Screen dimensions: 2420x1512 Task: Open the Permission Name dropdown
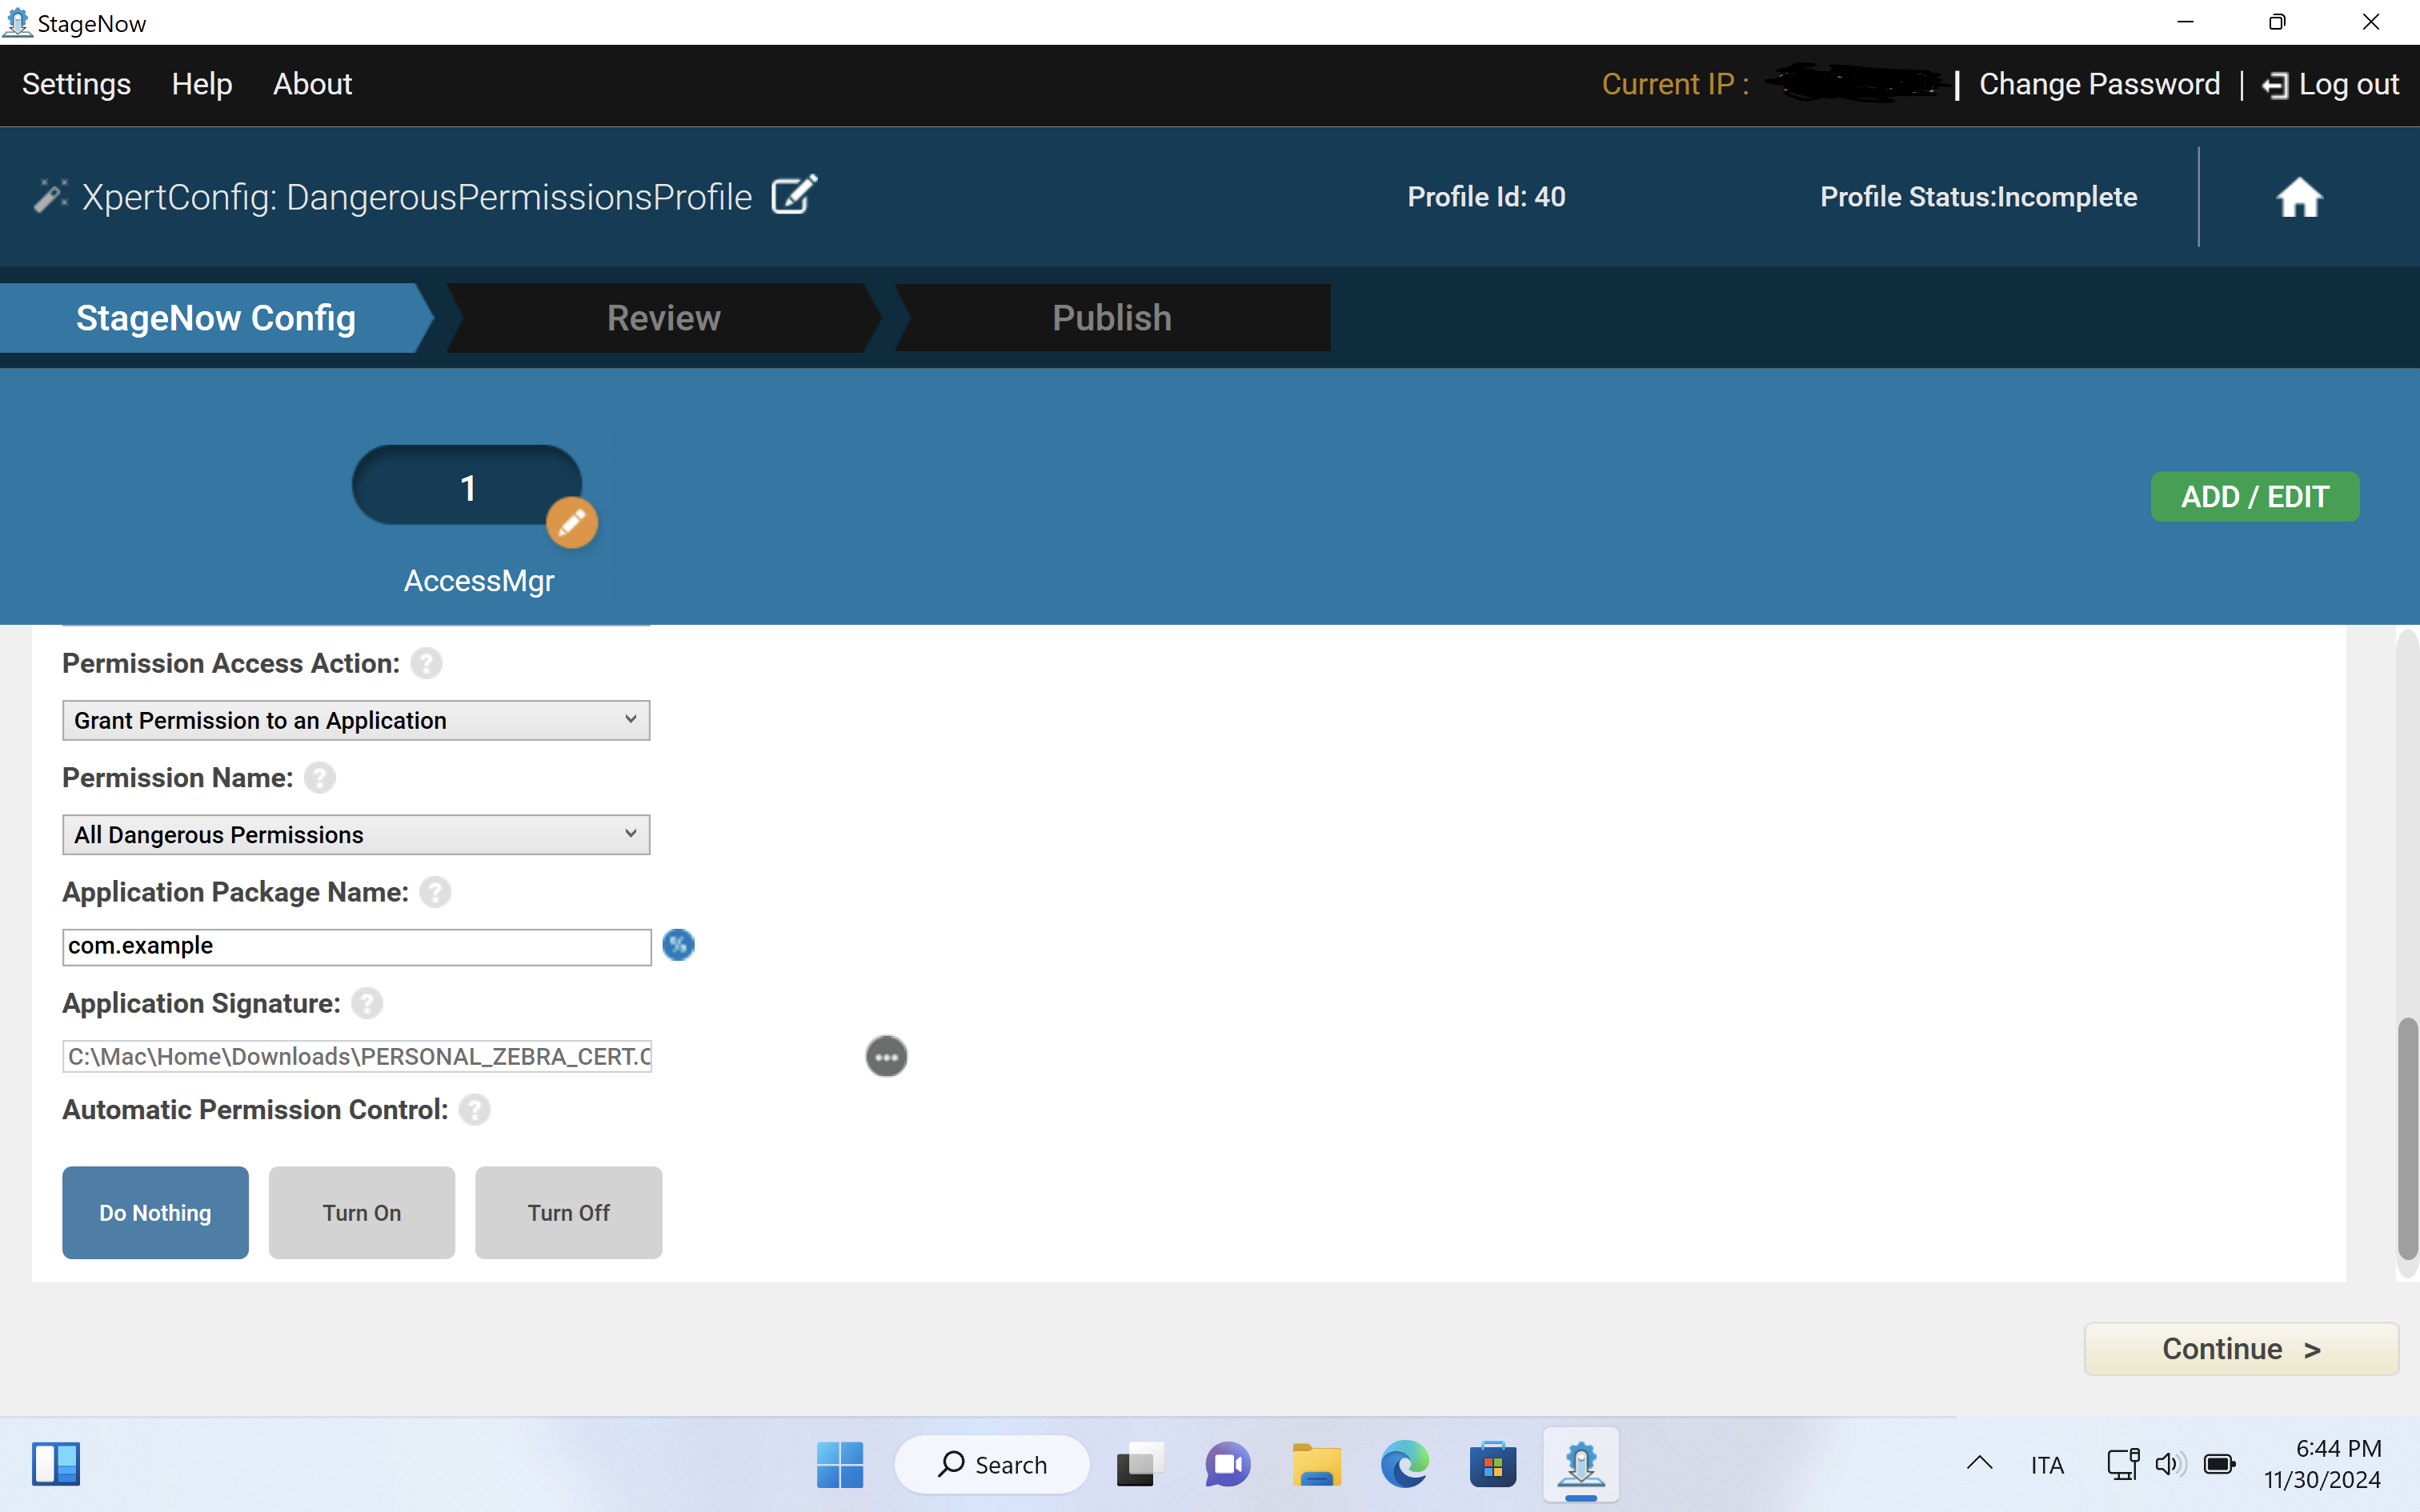[x=356, y=834]
